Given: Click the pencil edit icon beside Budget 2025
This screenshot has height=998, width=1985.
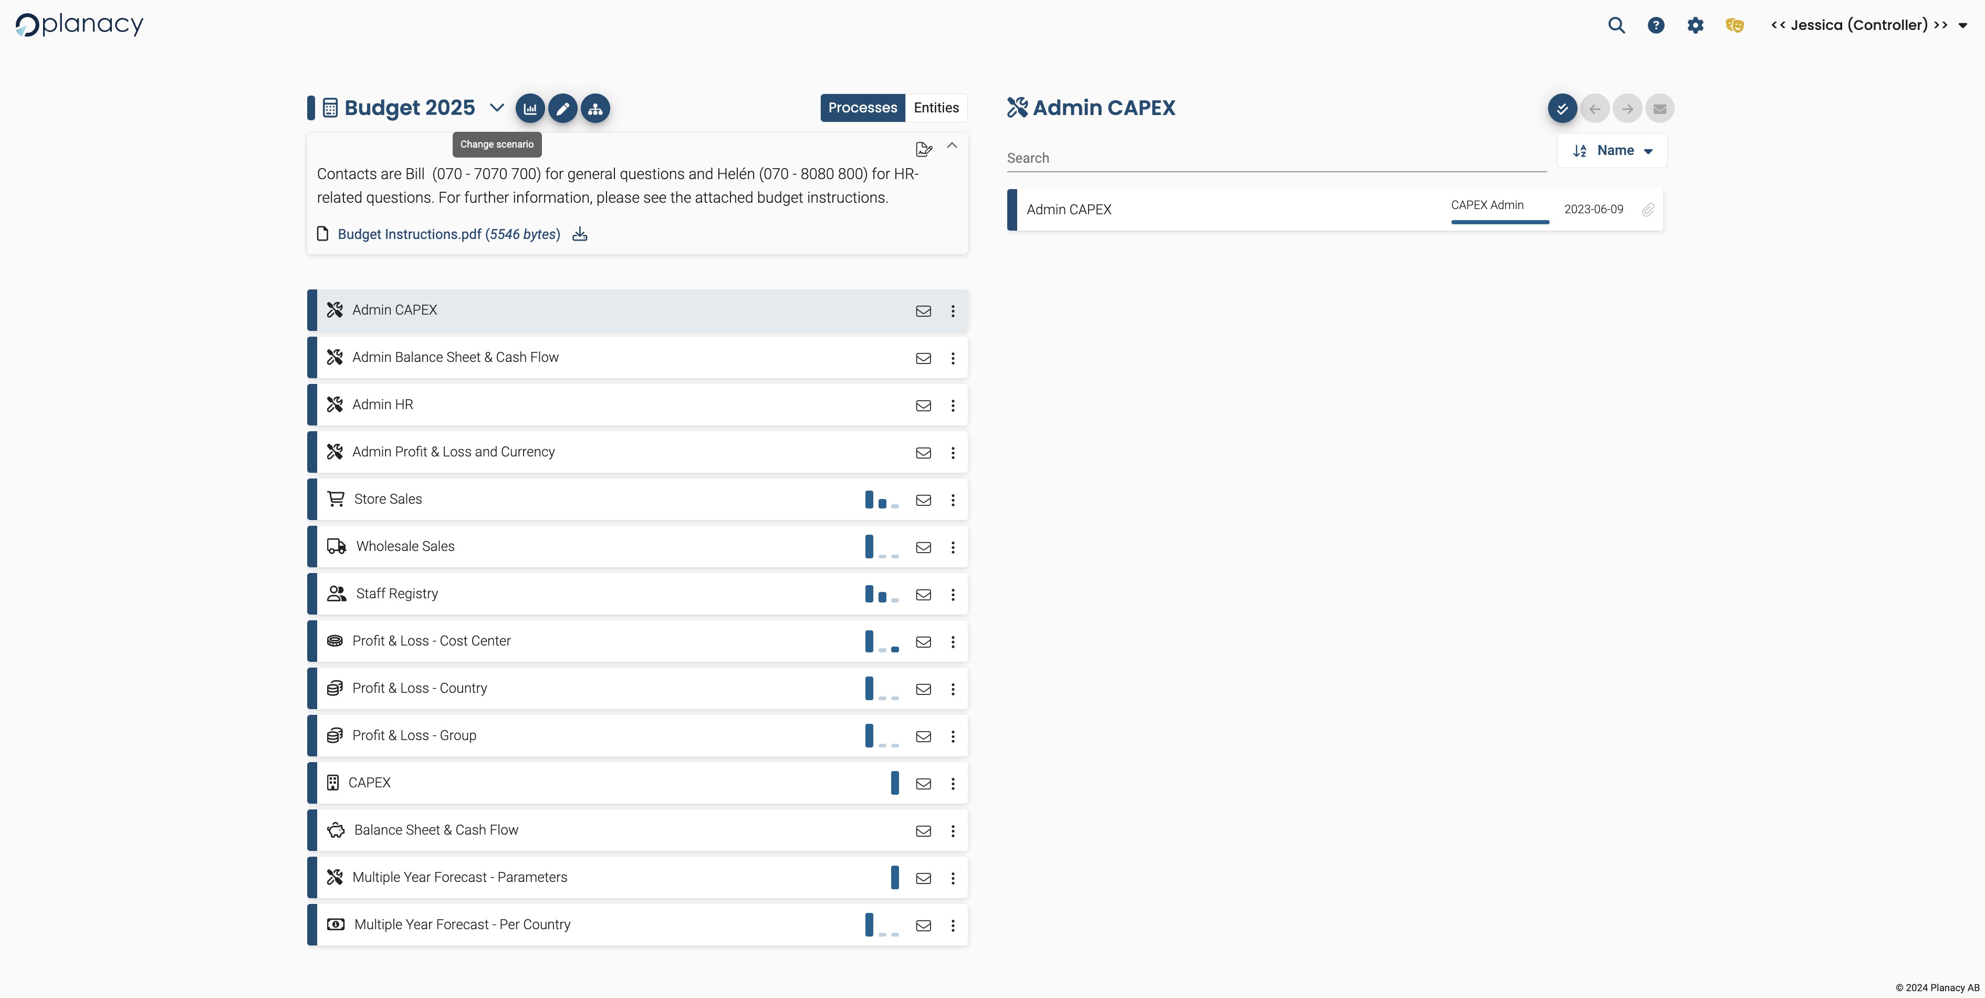Looking at the screenshot, I should pos(562,109).
